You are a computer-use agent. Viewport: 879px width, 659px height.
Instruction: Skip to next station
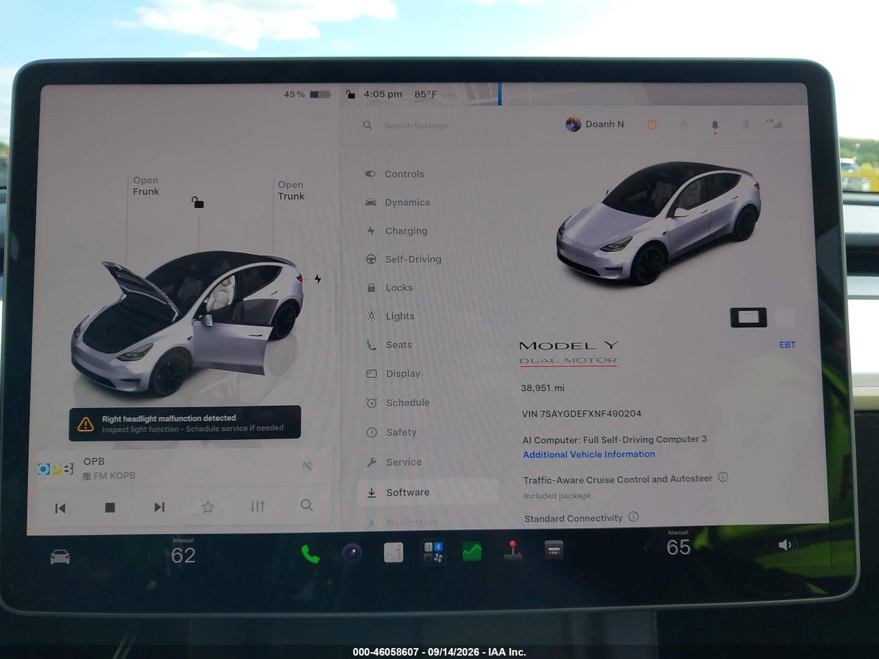click(159, 507)
